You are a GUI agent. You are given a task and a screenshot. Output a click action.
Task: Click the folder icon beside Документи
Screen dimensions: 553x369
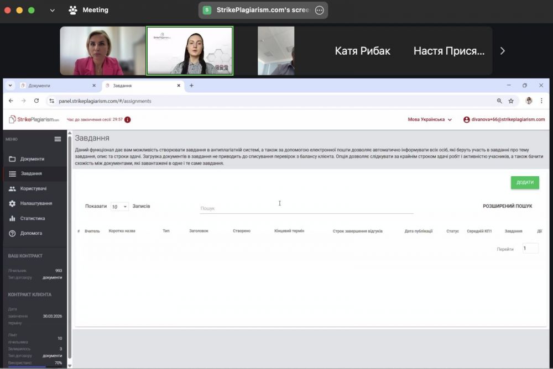click(x=12, y=159)
